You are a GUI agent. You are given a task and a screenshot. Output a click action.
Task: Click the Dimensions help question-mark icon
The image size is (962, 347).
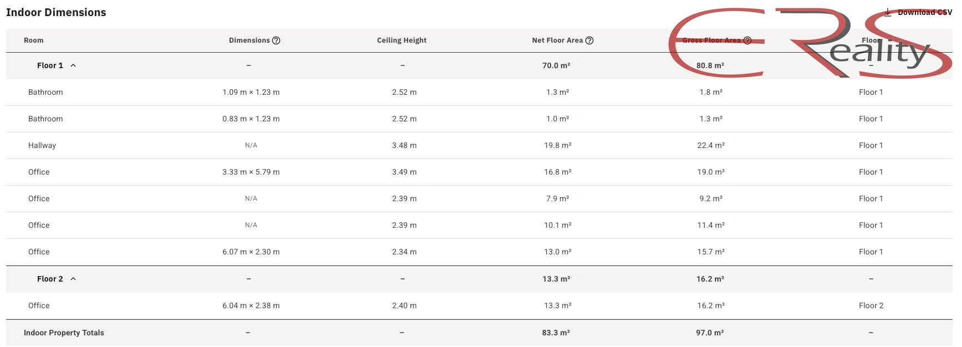pyautogui.click(x=276, y=40)
